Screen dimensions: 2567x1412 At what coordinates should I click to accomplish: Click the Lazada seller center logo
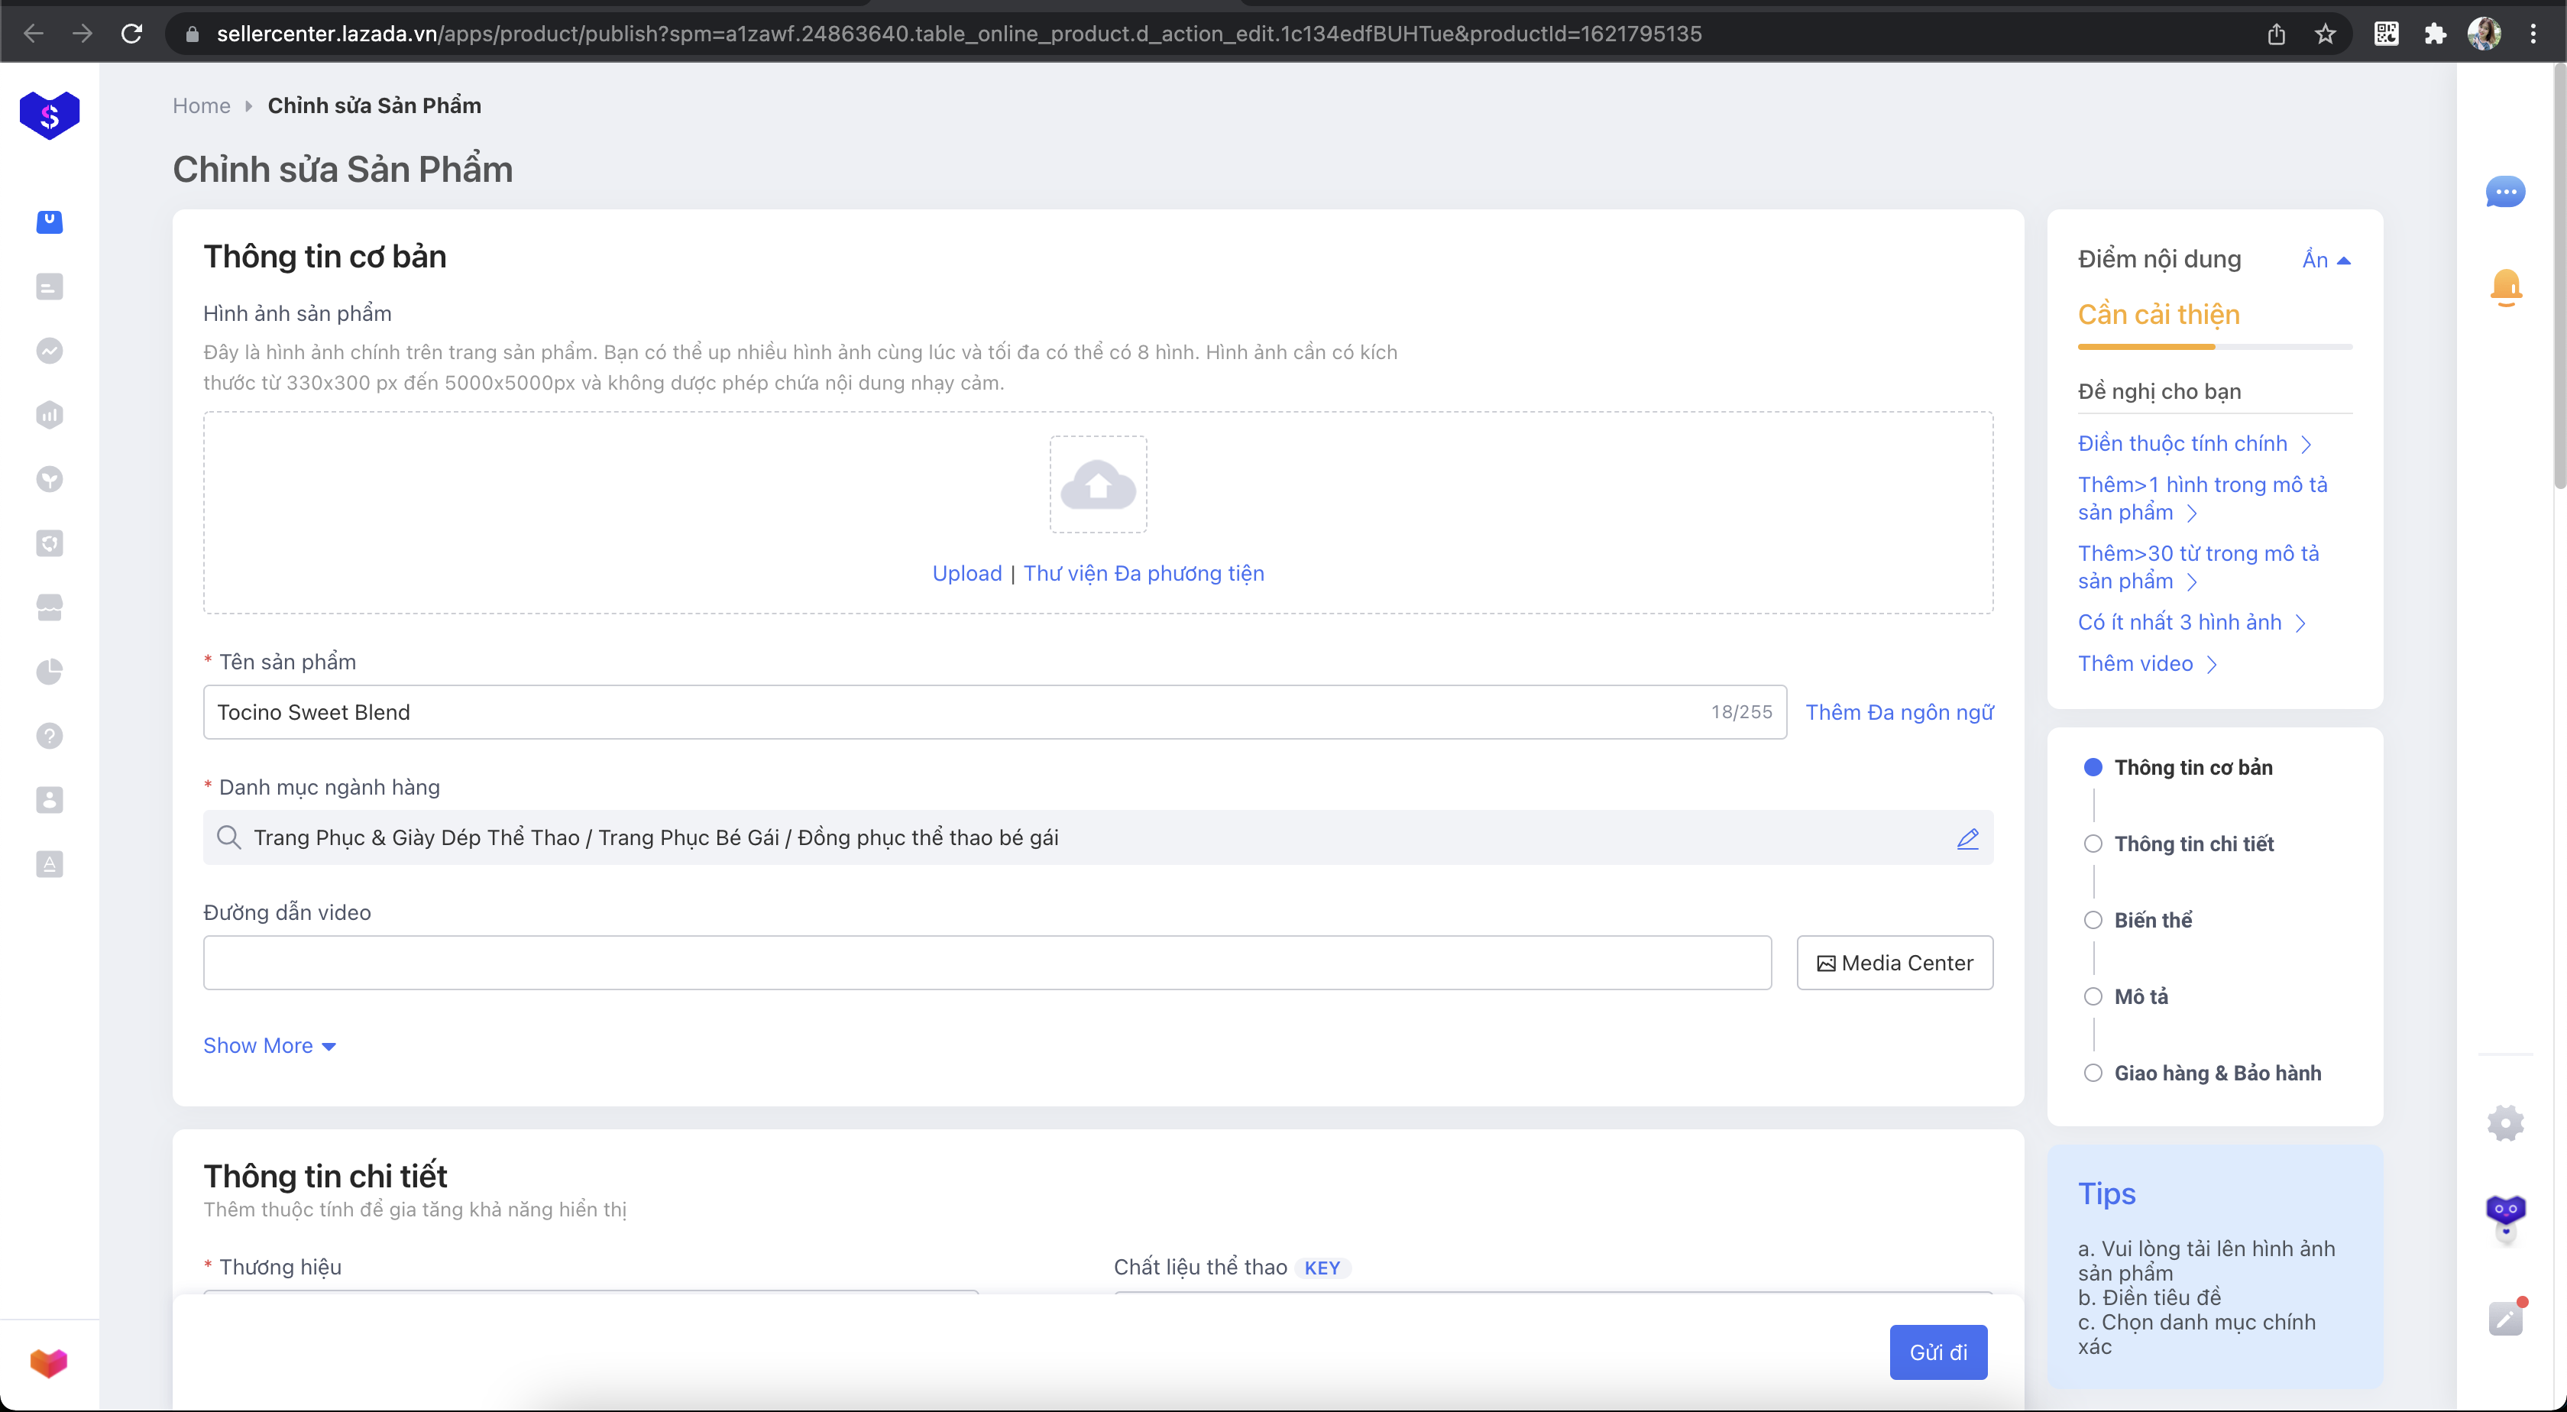[x=49, y=115]
